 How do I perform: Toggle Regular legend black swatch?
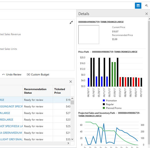(x=104, y=104)
